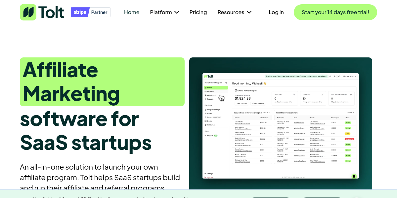Click the Stripe Partner badge
Viewport: 397px width, 198px height.
91,12
